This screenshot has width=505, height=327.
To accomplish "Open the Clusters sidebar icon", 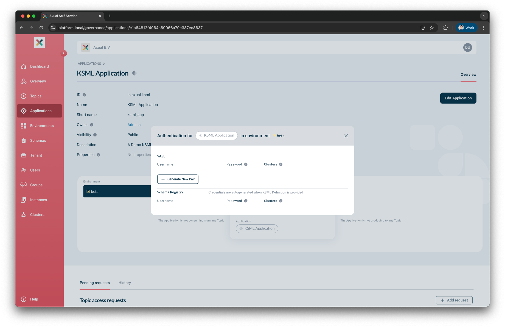I will point(24,215).
